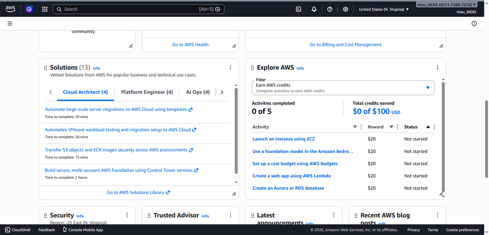This screenshot has width=489, height=235.
Task: Open the Activity column filter arrow
Action: point(355,127)
